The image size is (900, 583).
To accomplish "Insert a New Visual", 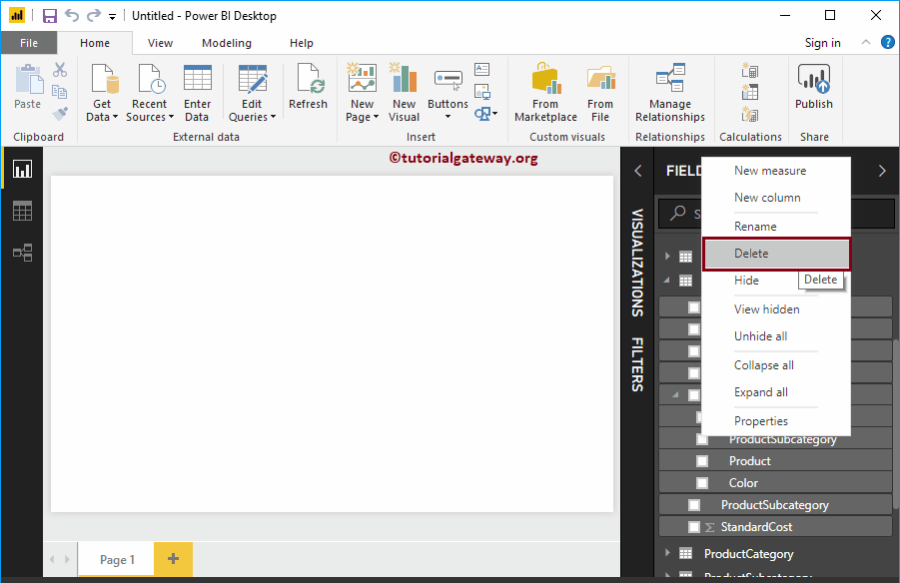I will tap(403, 90).
